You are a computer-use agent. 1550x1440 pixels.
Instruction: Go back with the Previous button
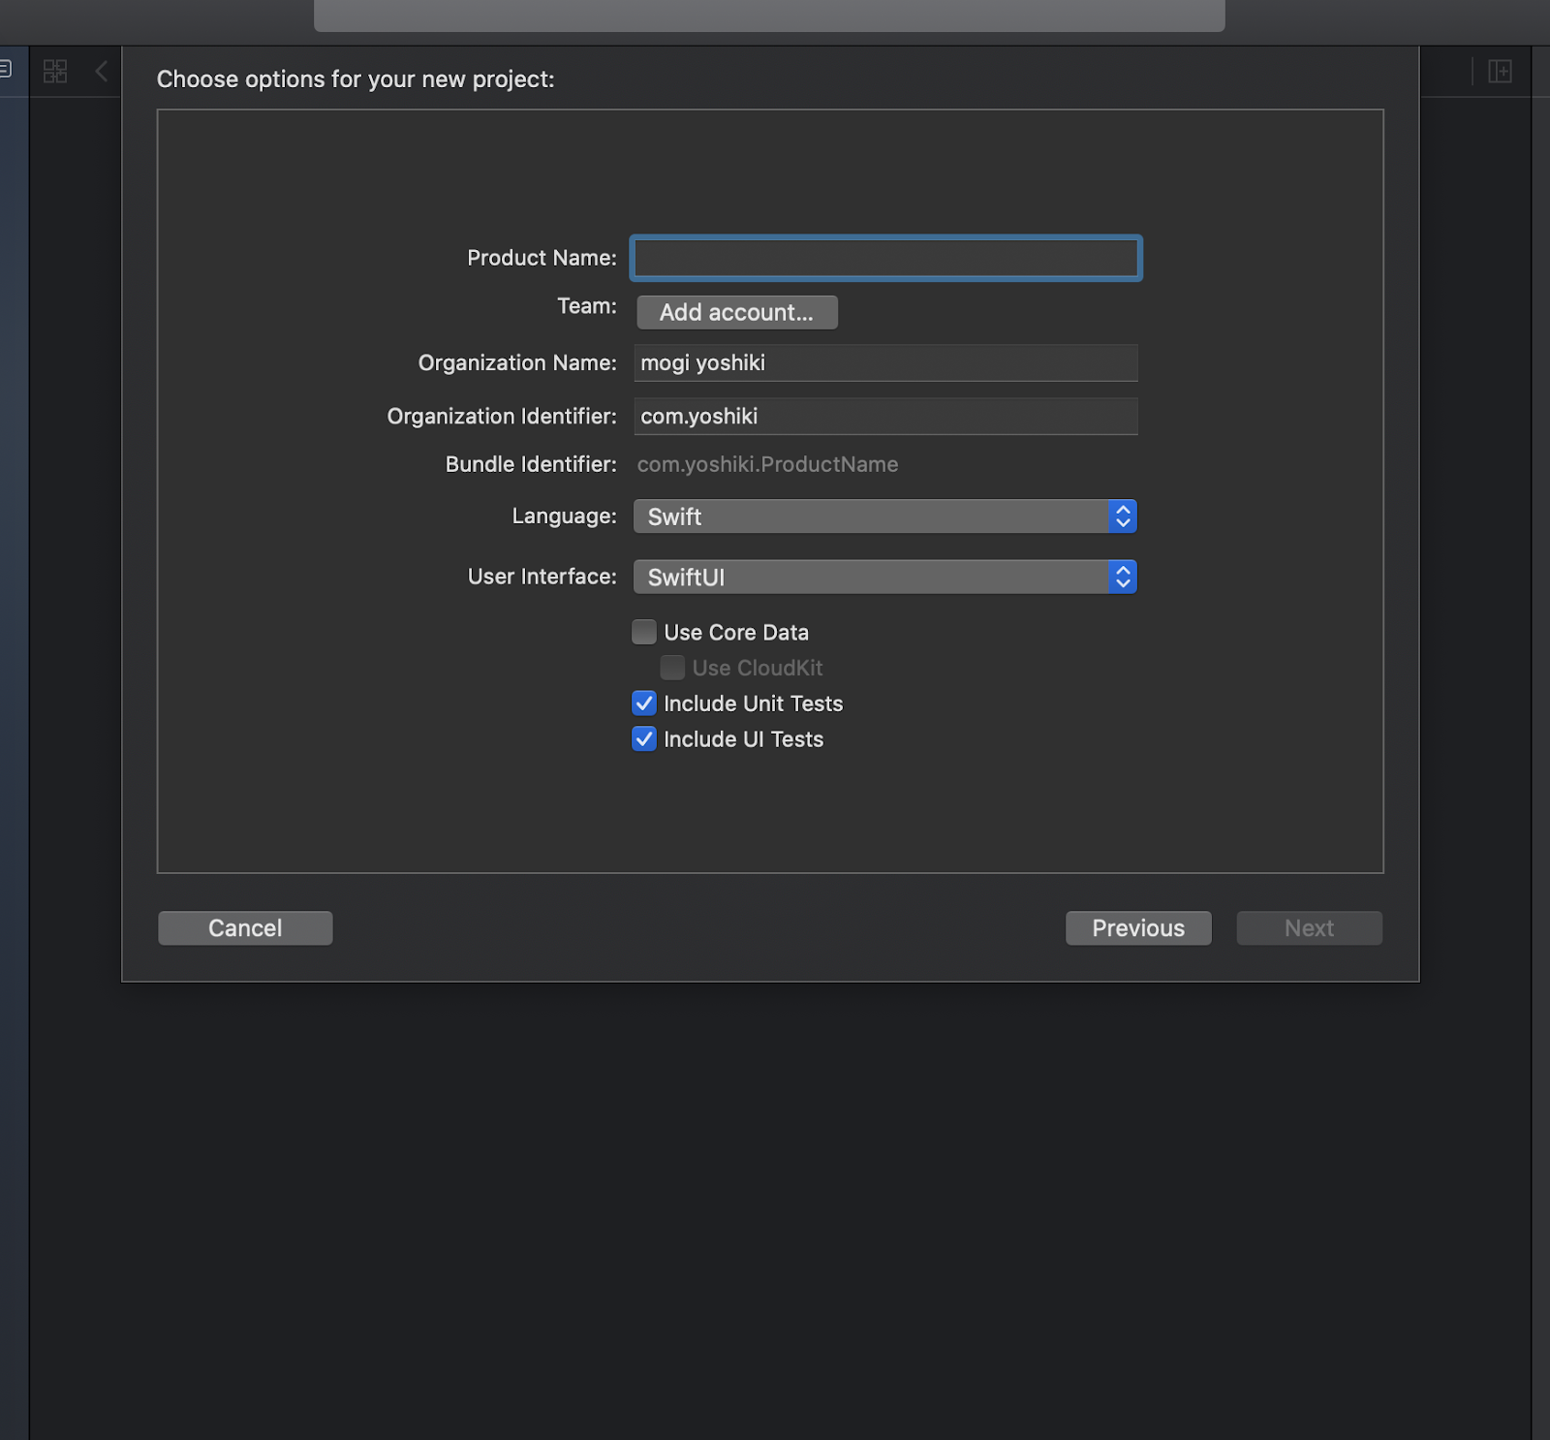(1138, 928)
